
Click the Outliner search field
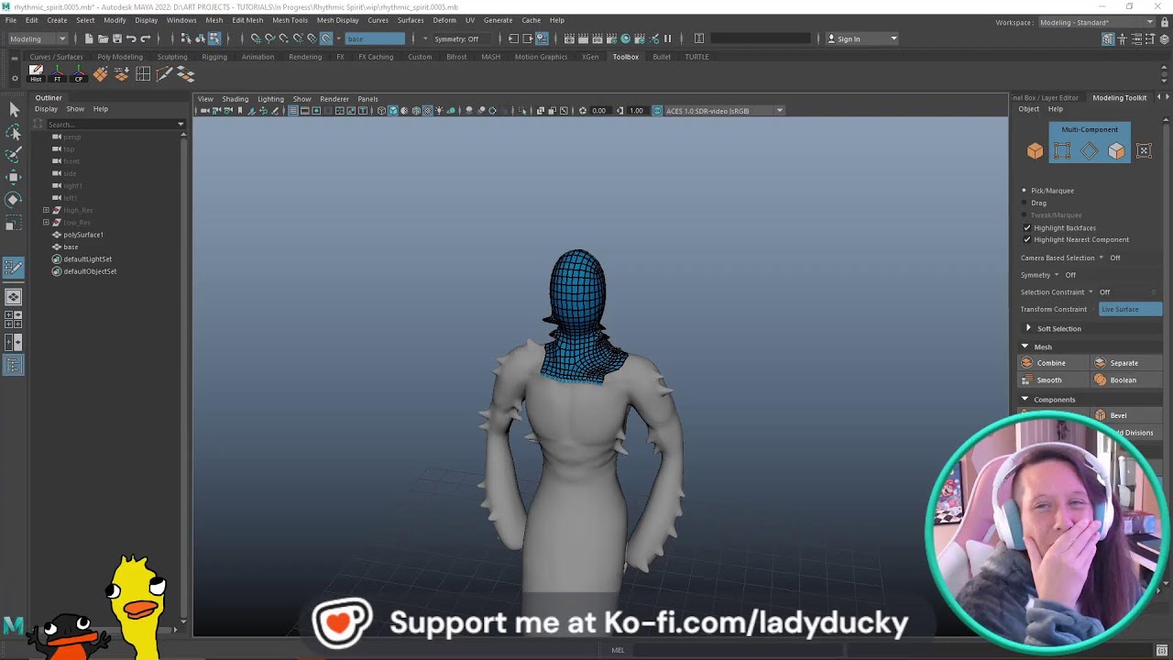pos(110,124)
